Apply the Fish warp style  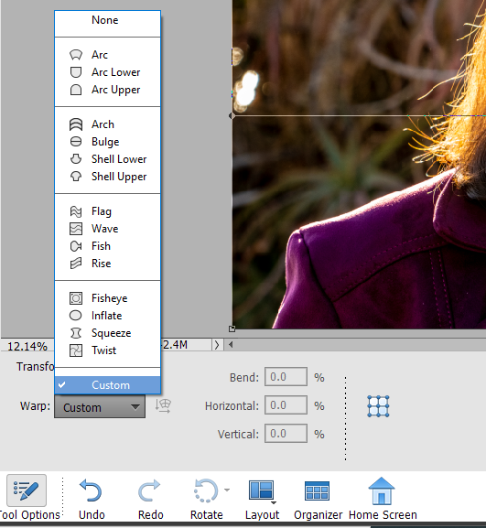(x=107, y=246)
